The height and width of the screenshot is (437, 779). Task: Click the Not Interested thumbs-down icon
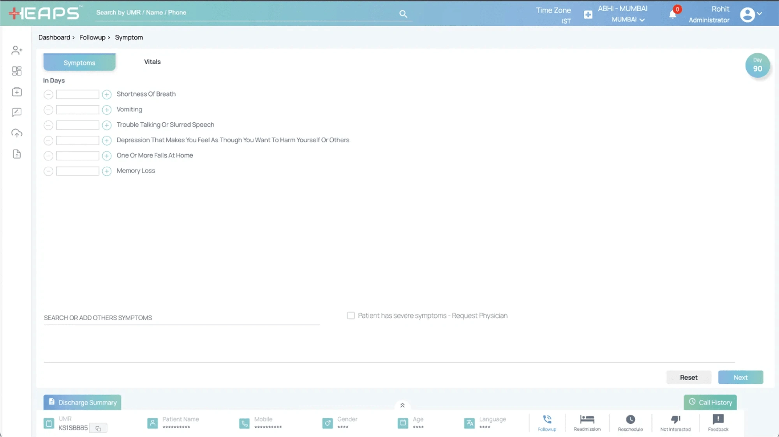[x=675, y=419]
